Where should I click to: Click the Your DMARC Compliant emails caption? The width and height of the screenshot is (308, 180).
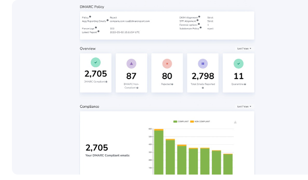108,155
